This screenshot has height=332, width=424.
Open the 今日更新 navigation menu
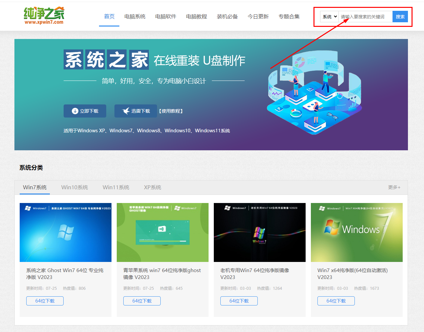[x=258, y=16]
